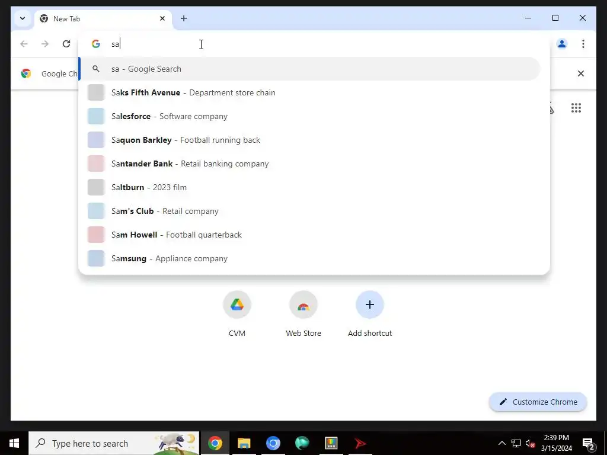Click the taskbar clock showing 2:39 PM
Screen dimensions: 607x455
(x=556, y=443)
